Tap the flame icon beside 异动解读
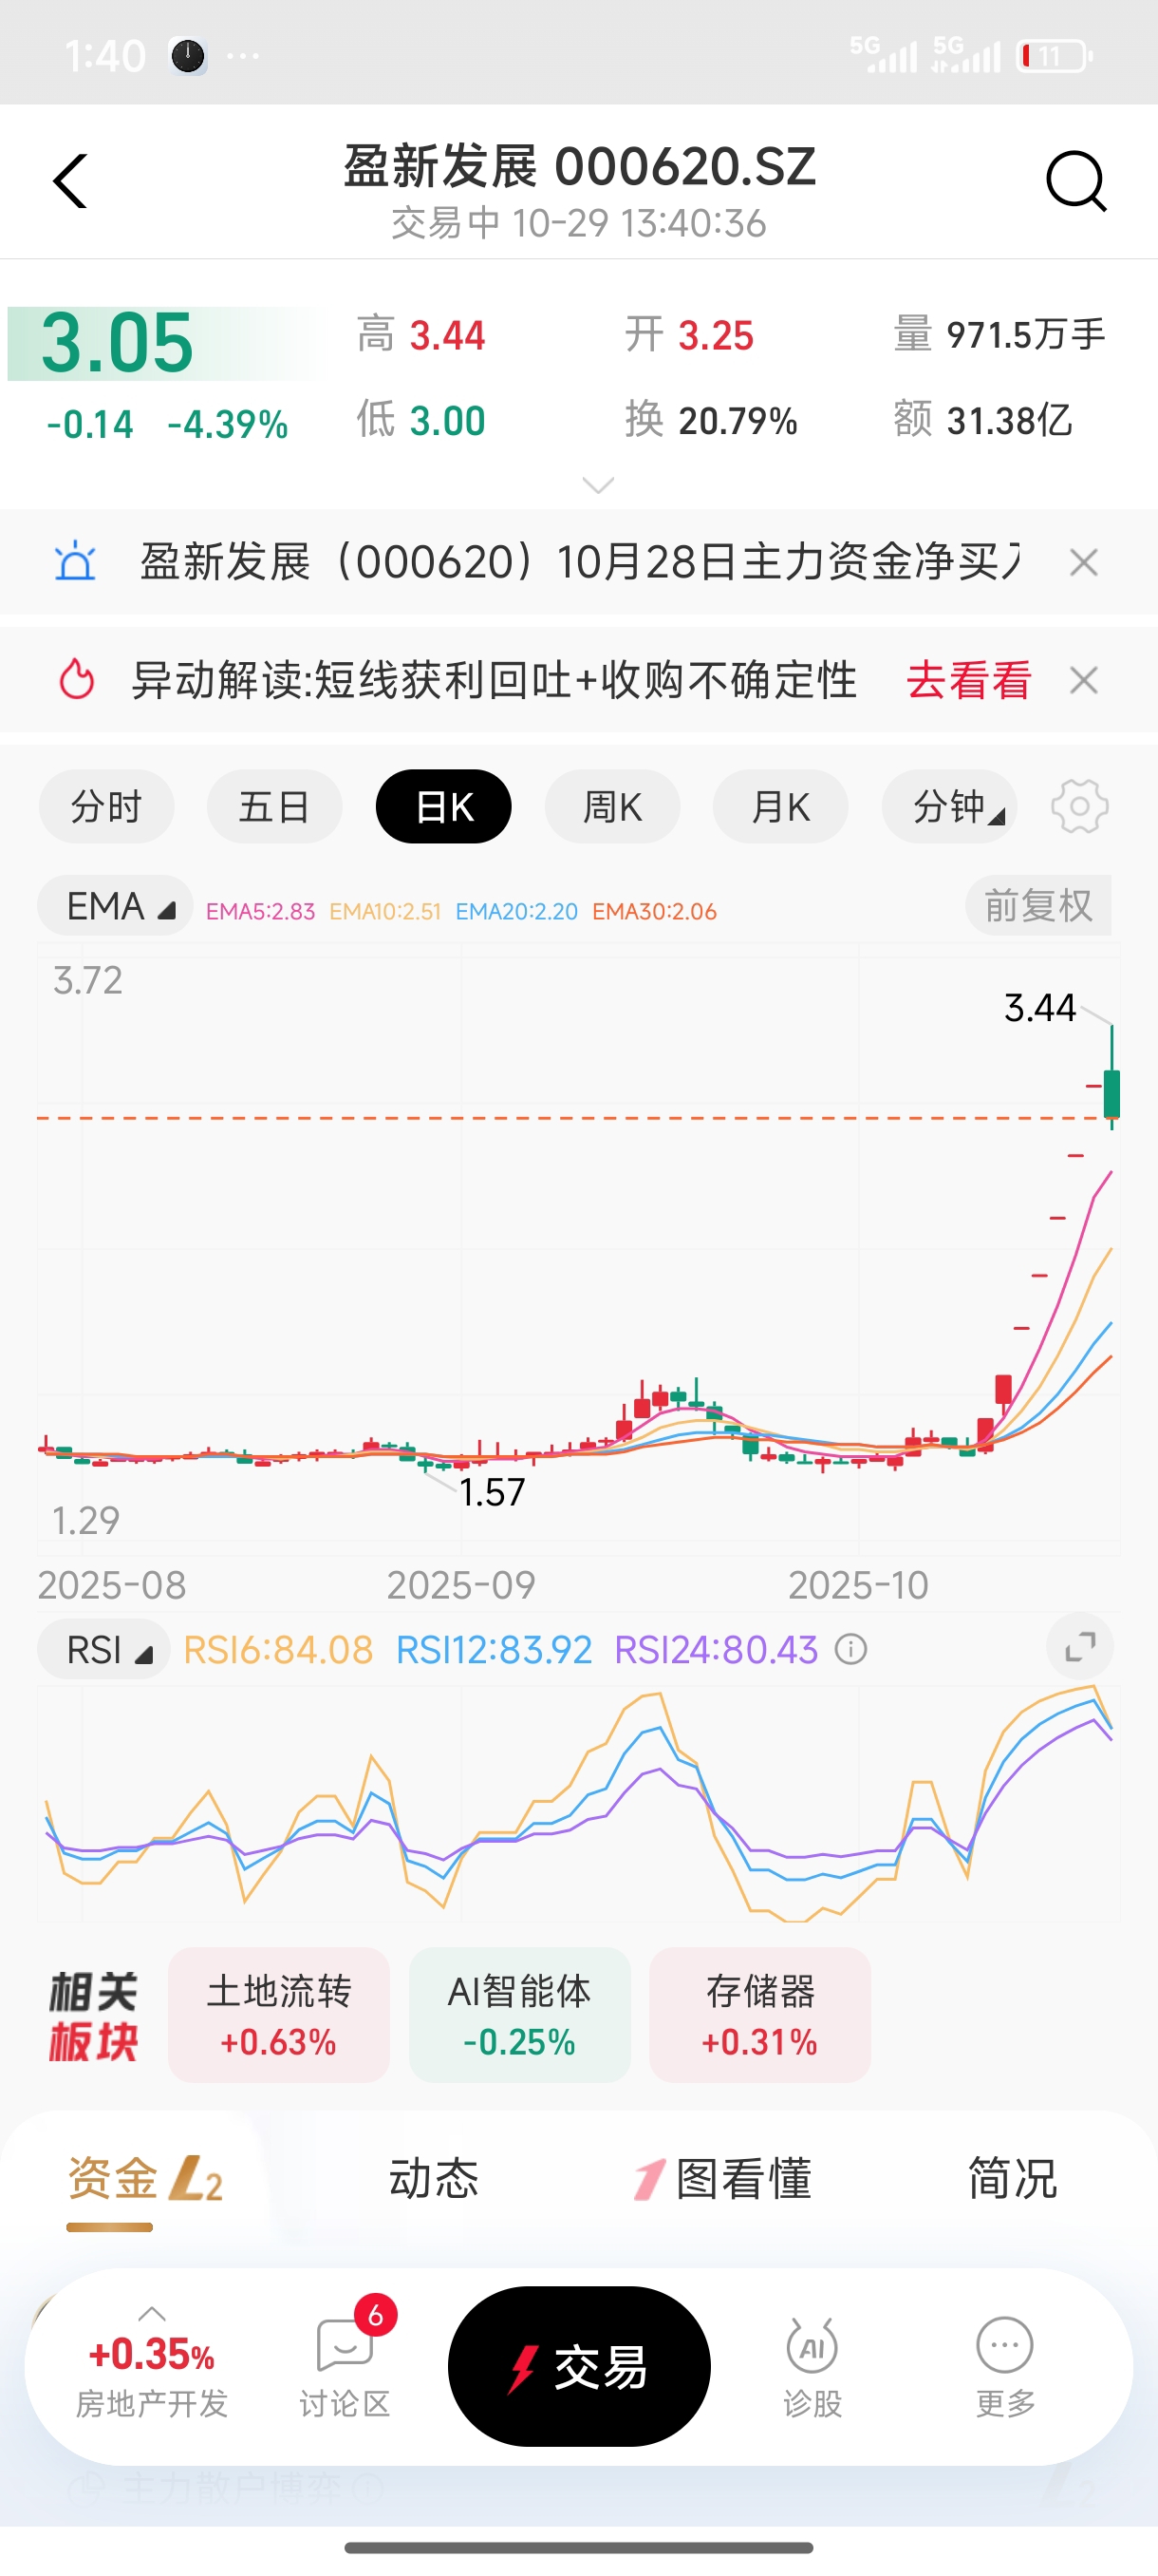 [76, 680]
